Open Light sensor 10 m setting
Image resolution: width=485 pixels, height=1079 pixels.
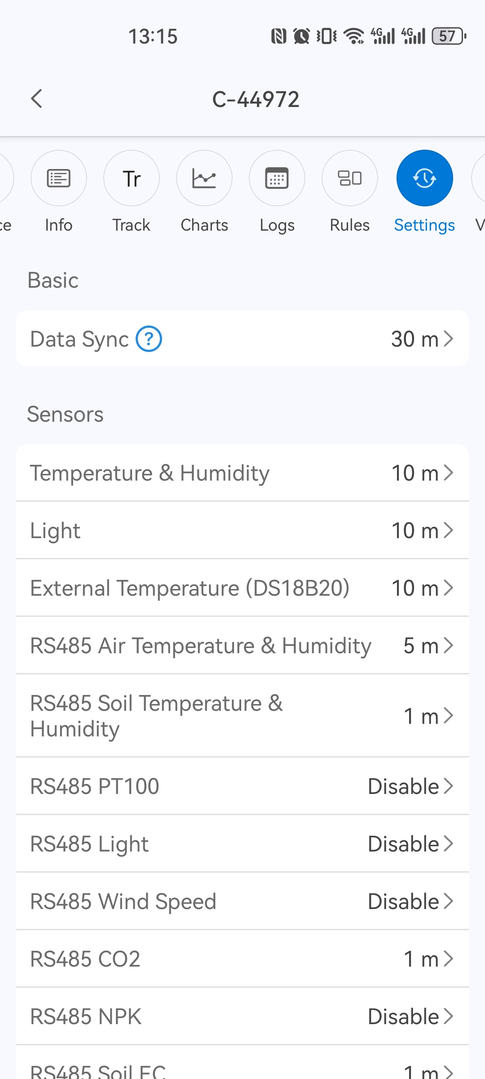242,531
